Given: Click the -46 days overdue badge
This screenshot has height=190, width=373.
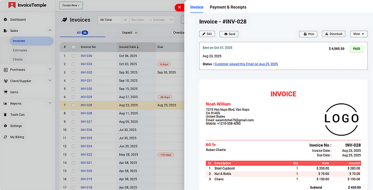Looking at the screenshot, I should 165,97.
